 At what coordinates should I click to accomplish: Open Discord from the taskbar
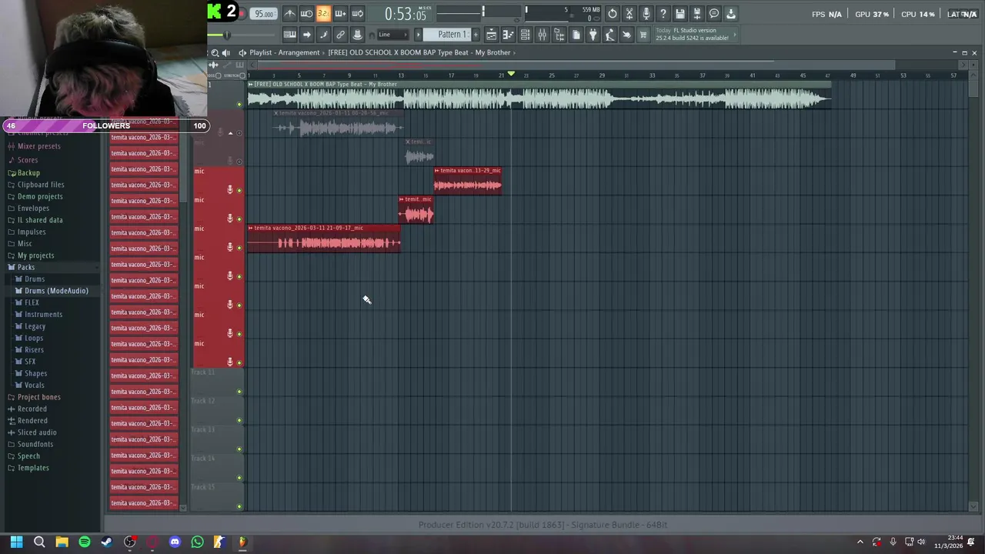point(175,542)
